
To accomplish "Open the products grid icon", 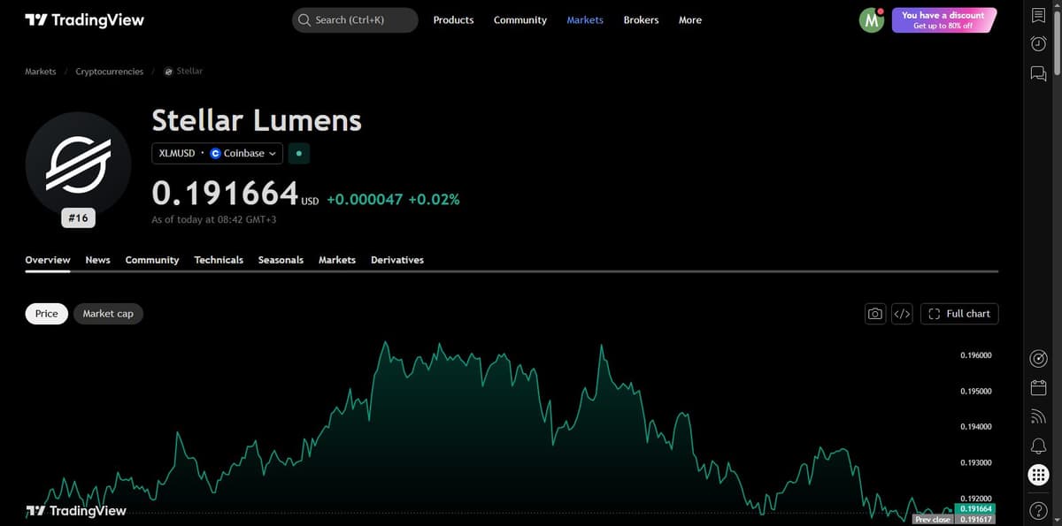I will 1039,475.
